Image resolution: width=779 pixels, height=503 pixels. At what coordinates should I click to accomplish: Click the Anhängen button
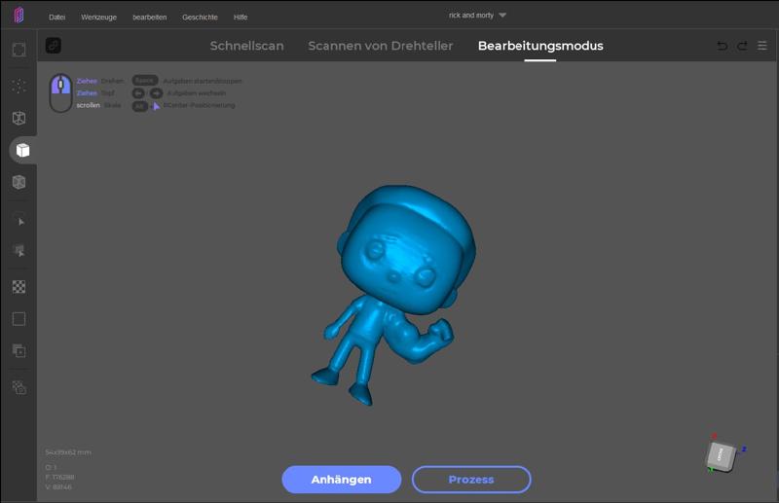click(x=342, y=480)
